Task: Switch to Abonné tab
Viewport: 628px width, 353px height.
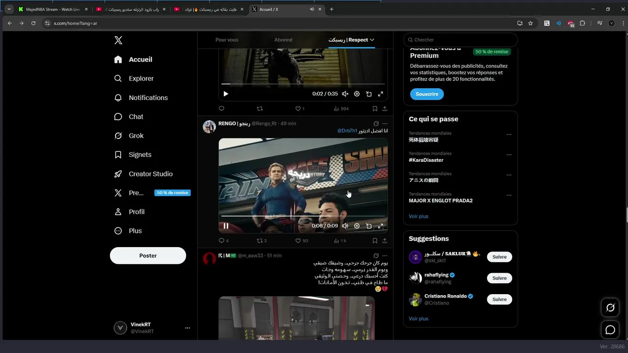Action: (x=283, y=40)
